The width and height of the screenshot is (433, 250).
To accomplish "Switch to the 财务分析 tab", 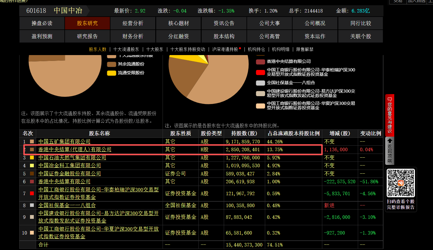I will 133,36.
